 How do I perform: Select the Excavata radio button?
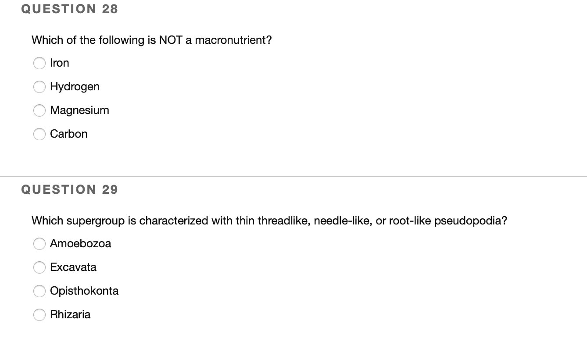[39, 267]
